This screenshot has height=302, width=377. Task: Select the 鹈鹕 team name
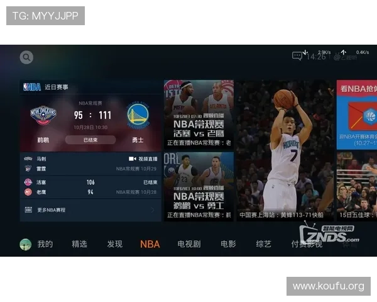43,140
